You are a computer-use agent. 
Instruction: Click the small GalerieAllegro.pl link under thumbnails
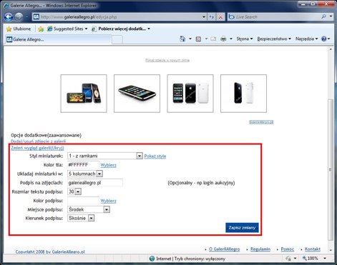(x=261, y=122)
